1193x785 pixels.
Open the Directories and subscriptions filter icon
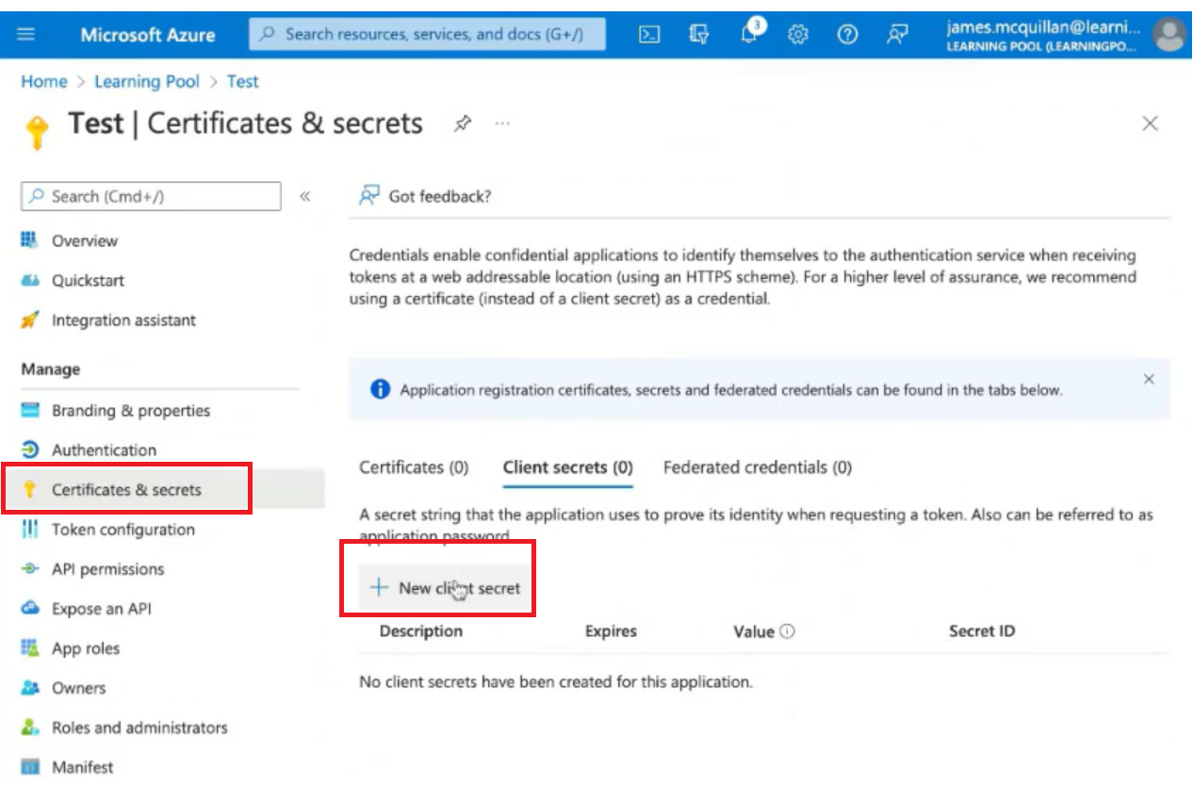[x=698, y=35]
